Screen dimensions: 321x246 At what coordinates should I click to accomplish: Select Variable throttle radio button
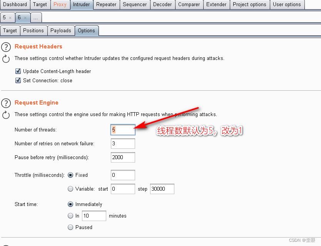pyautogui.click(x=70, y=189)
